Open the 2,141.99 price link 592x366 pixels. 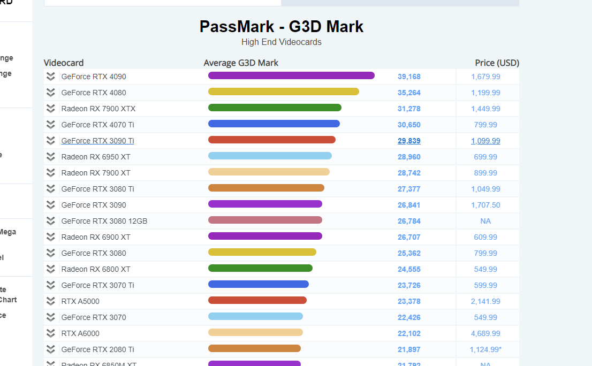485,301
